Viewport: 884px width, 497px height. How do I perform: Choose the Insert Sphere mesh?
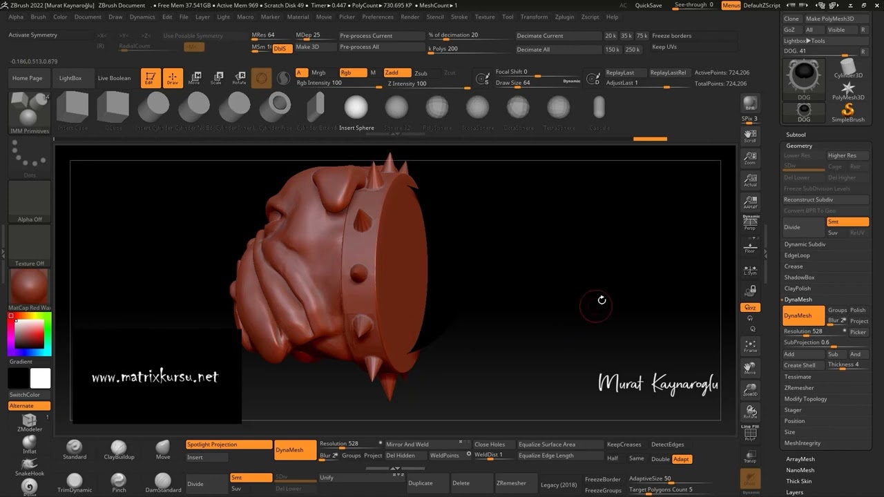click(x=356, y=112)
